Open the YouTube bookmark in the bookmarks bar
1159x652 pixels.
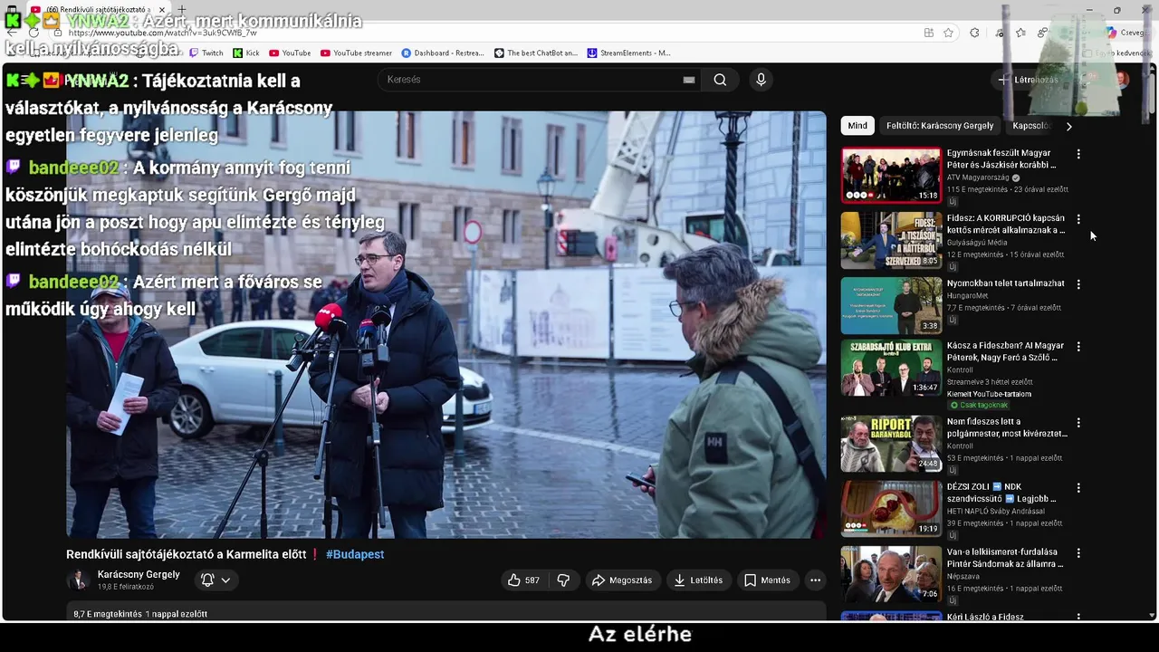pos(290,53)
